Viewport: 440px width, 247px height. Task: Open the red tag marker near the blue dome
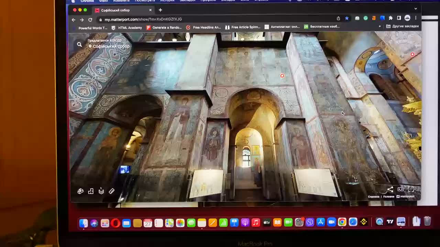(x=412, y=54)
